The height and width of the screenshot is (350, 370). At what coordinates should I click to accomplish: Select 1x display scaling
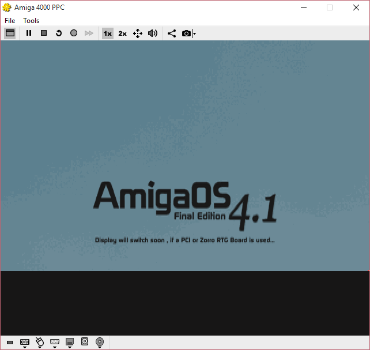(108, 33)
